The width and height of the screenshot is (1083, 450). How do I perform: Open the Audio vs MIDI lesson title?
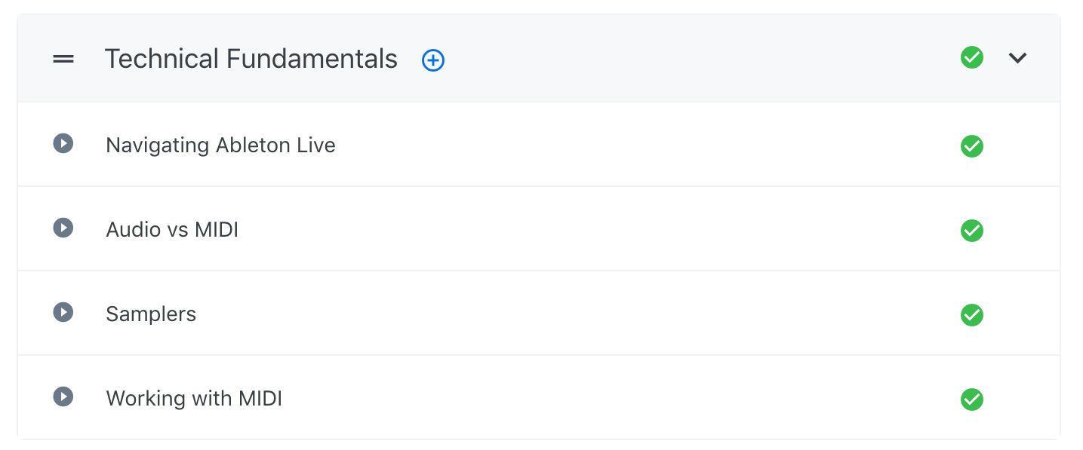click(x=172, y=229)
